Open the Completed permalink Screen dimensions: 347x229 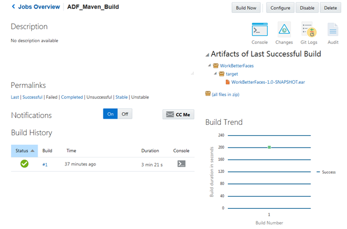[x=72, y=97]
